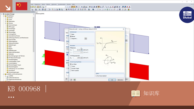194x109 pixels.
Task: Open the Optionen menu
Action: (x=54, y=4)
